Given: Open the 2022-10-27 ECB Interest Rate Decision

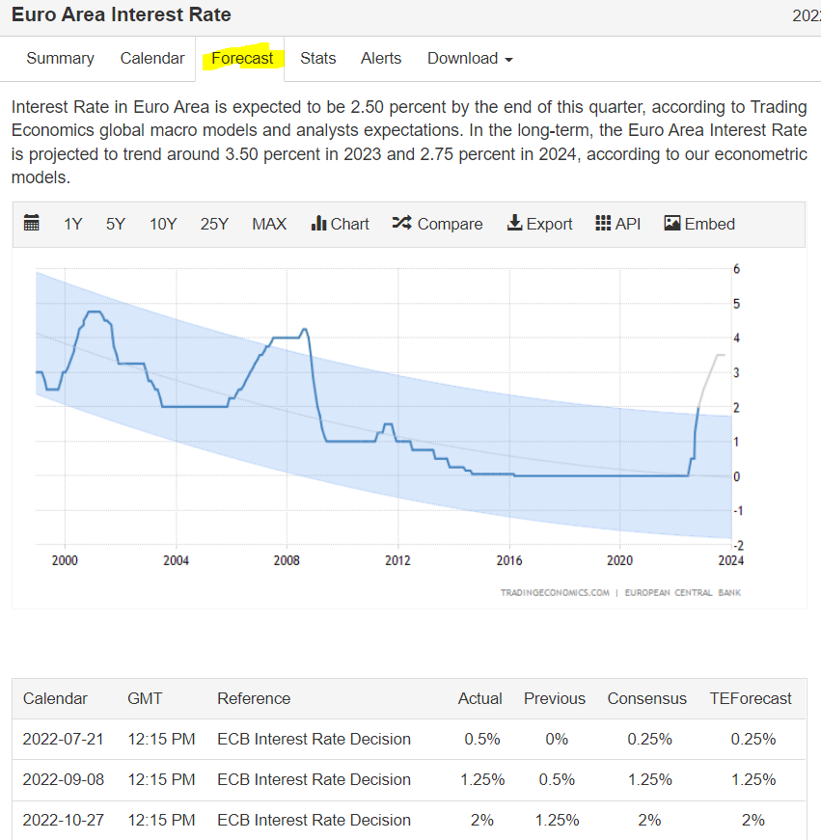Looking at the screenshot, I should click(x=314, y=820).
